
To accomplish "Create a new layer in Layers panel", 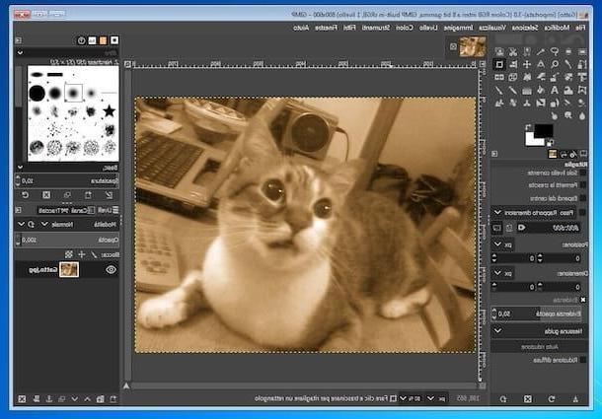I will click(113, 399).
